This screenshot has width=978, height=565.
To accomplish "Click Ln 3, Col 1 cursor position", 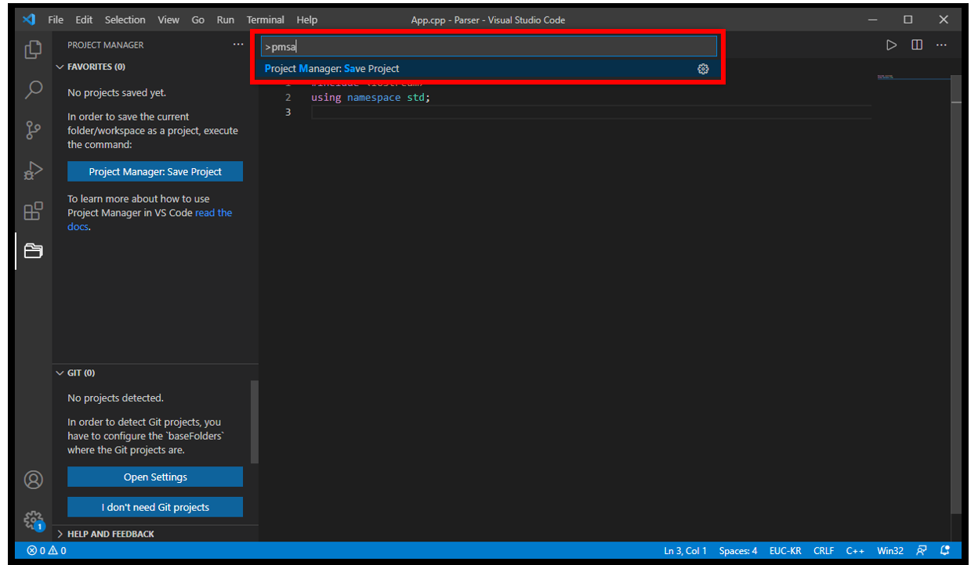I will (x=685, y=550).
